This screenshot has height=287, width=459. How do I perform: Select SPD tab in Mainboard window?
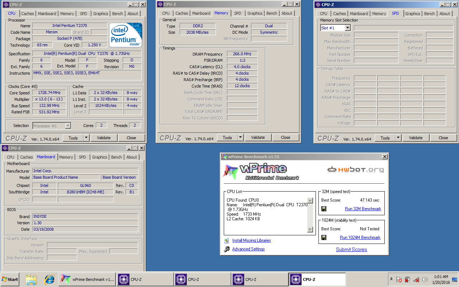[x=82, y=157]
